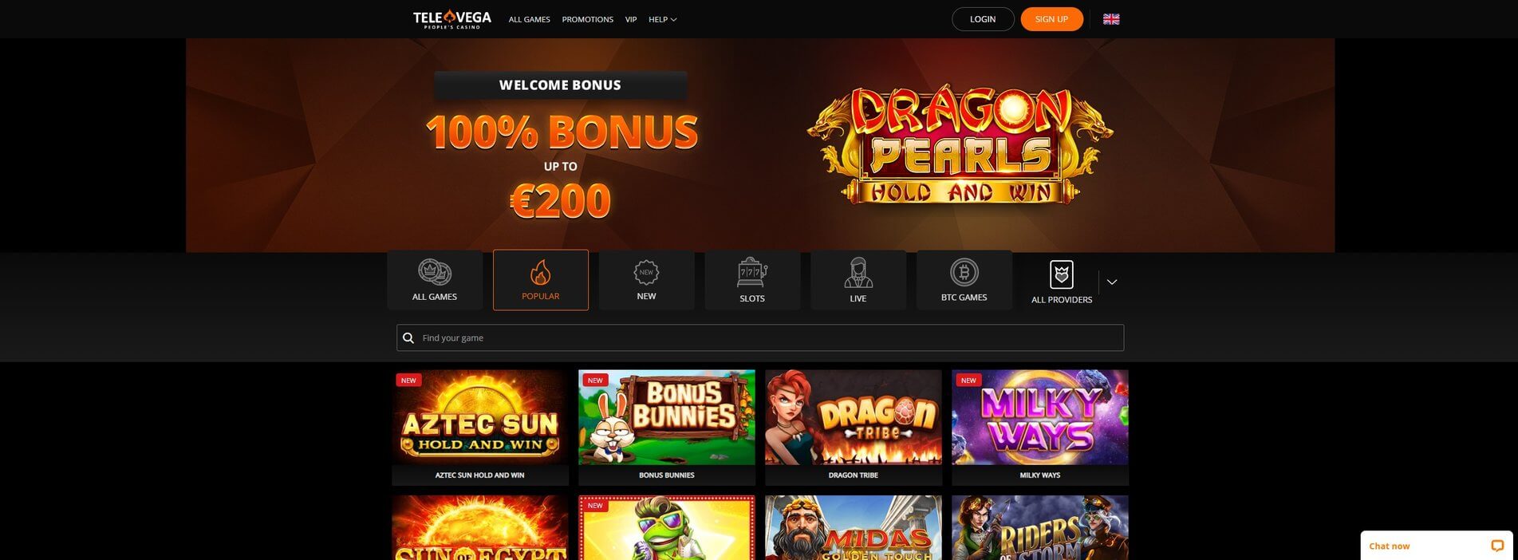Click the Login button
The width and height of the screenshot is (1518, 560).
pyautogui.click(x=983, y=19)
